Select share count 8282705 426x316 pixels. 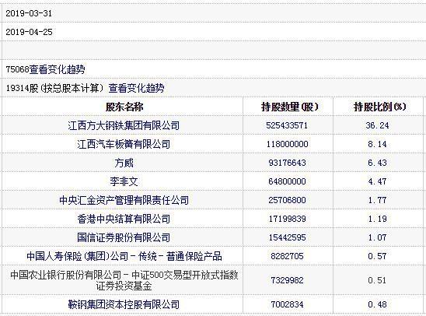(287, 256)
